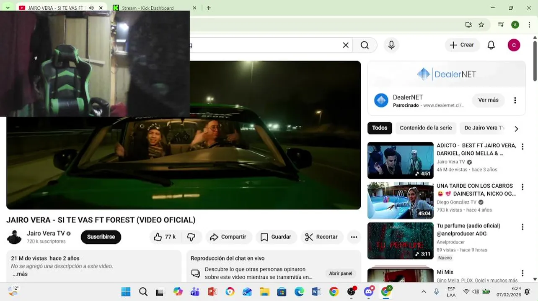This screenshot has width=538, height=301.
Task: Open a new browser tab with plus
Action: [209, 8]
